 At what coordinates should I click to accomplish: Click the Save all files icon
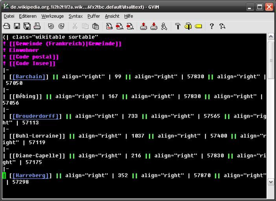(27, 26)
